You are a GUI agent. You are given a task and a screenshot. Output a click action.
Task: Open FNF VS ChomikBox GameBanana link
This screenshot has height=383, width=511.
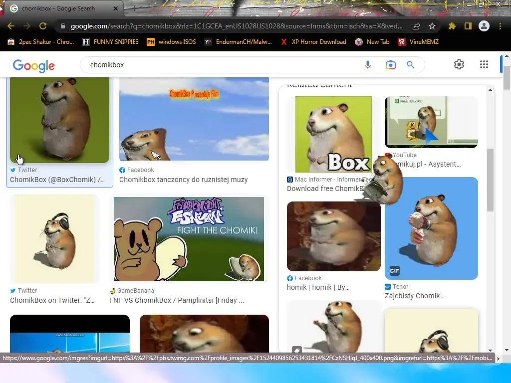[177, 300]
